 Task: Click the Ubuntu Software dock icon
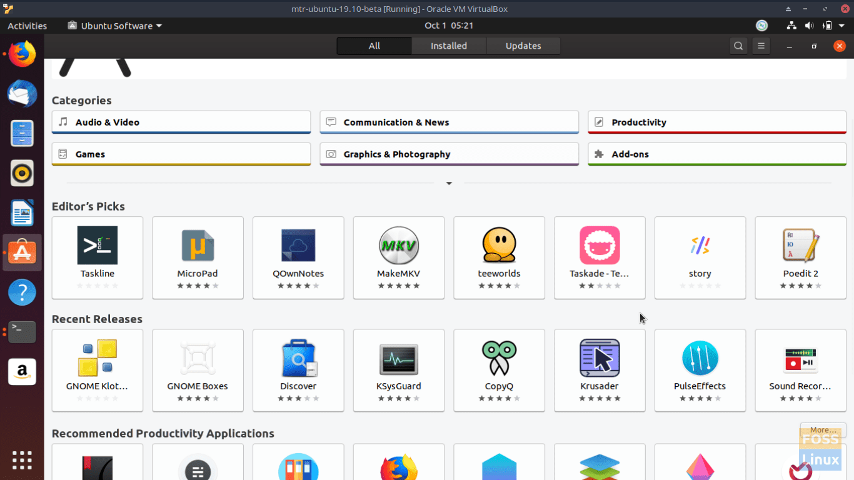pos(22,252)
